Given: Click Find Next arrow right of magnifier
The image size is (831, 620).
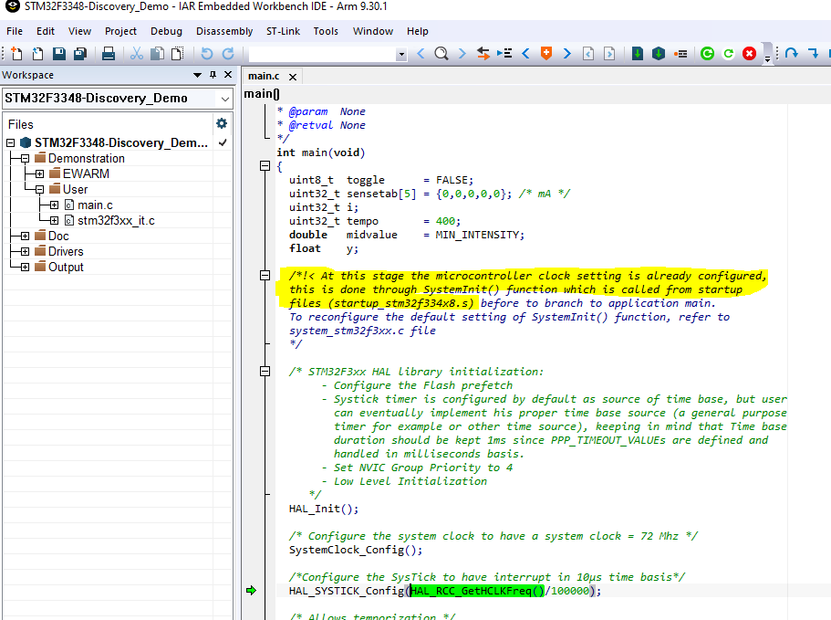Looking at the screenshot, I should (x=462, y=54).
